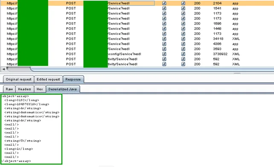This screenshot has height=167, width=274.
Task: Click app type cell in 1541 row
Action: [235, 8]
